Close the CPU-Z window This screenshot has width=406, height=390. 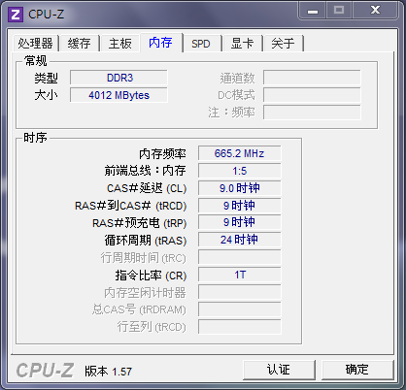coord(375,11)
